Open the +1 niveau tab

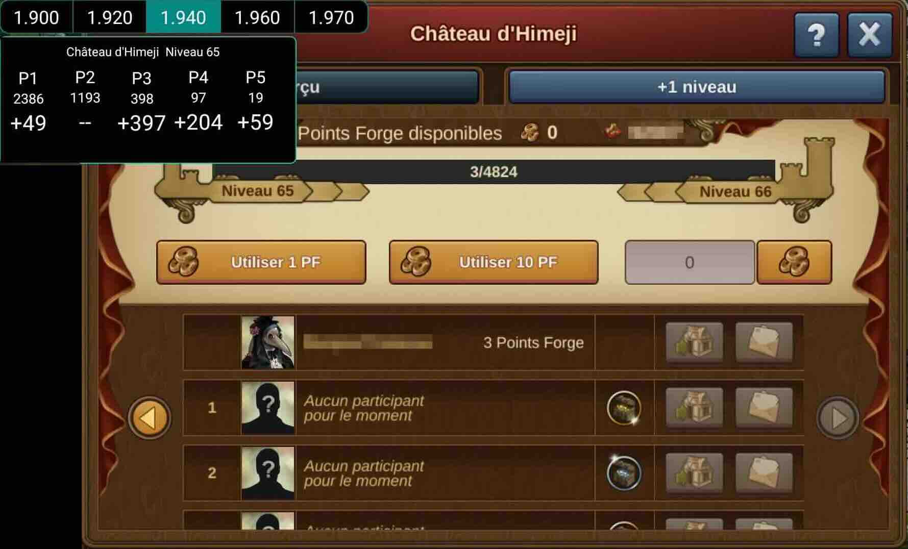(697, 87)
